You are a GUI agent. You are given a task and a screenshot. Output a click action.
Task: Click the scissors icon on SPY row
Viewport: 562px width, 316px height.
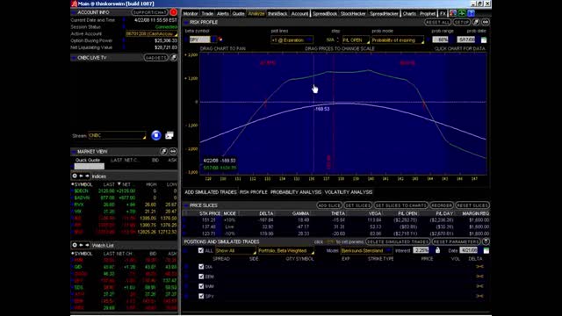pos(479,296)
